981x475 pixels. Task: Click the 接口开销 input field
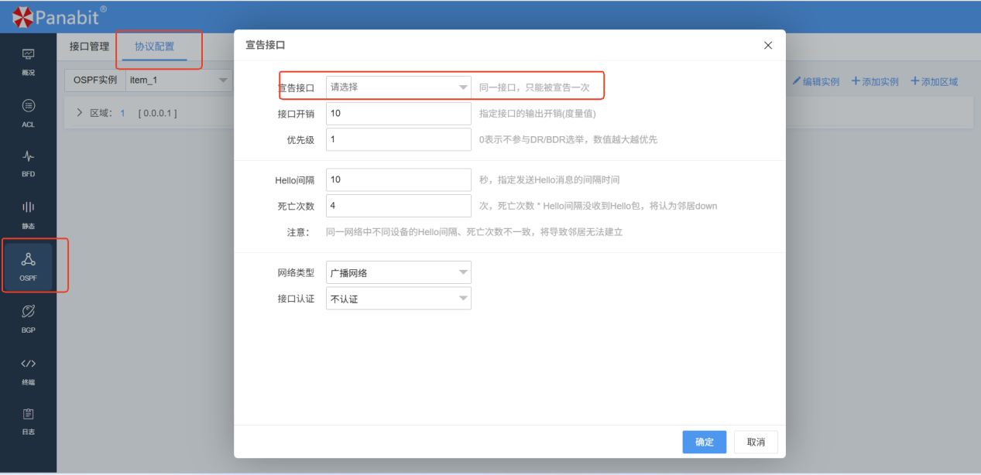click(x=398, y=114)
